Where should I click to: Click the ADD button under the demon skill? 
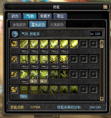point(24,97)
